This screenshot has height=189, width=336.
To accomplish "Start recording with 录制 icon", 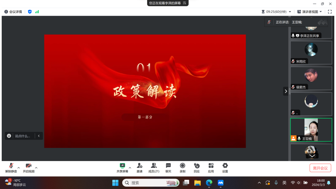I will [x=182, y=165].
